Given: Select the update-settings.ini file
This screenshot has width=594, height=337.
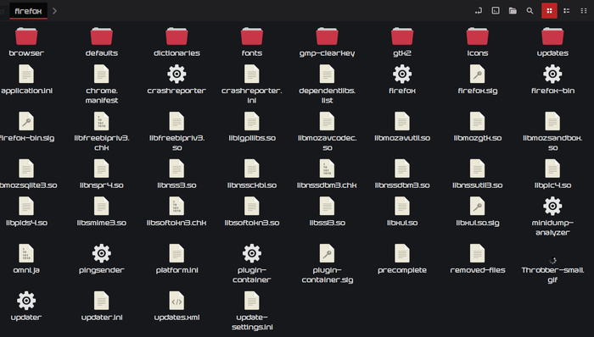Looking at the screenshot, I should click(x=252, y=311).
